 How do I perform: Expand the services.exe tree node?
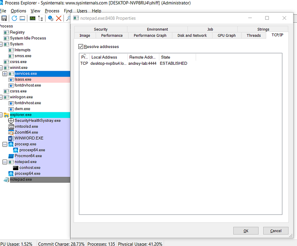click(5, 74)
